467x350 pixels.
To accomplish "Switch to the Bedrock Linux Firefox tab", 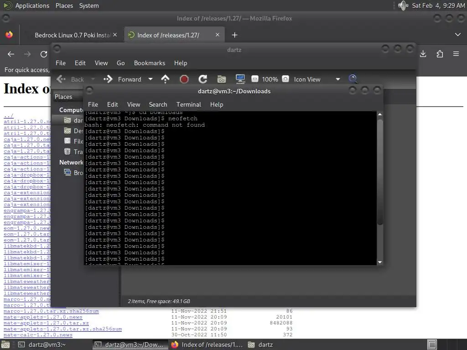I will coord(73,35).
